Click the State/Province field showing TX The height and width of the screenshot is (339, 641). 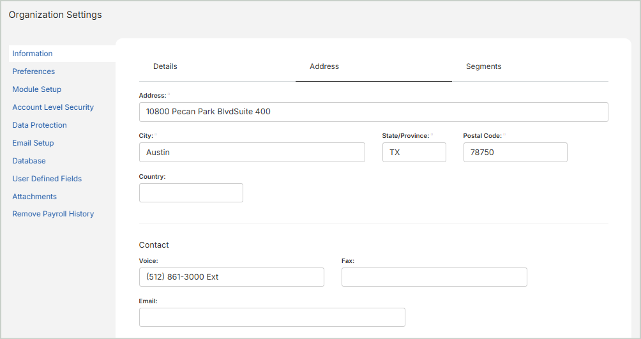point(414,153)
